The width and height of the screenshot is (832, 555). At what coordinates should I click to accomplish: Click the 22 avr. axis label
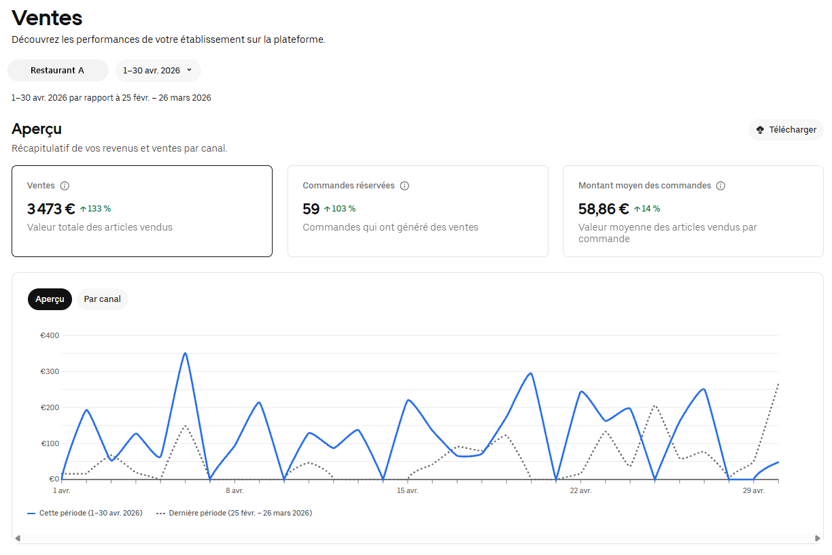click(580, 490)
